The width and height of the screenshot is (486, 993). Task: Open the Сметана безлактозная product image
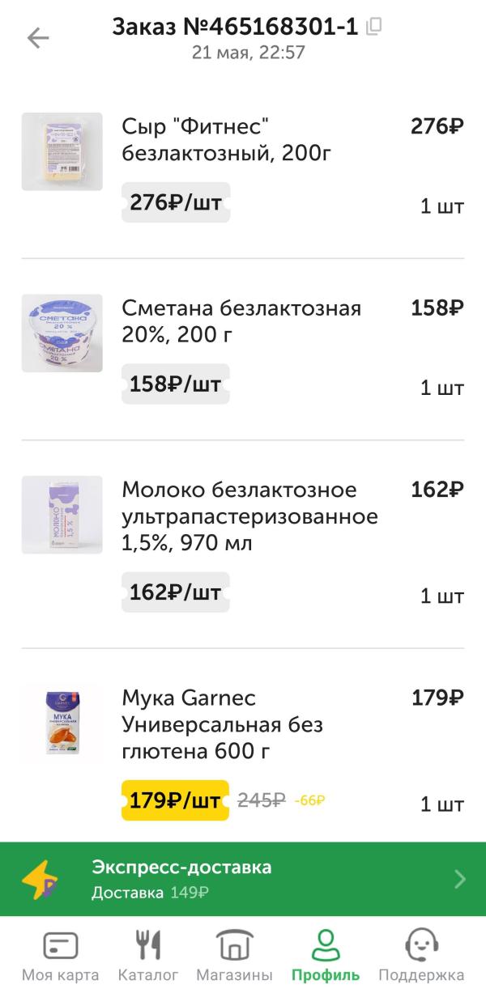tap(62, 333)
